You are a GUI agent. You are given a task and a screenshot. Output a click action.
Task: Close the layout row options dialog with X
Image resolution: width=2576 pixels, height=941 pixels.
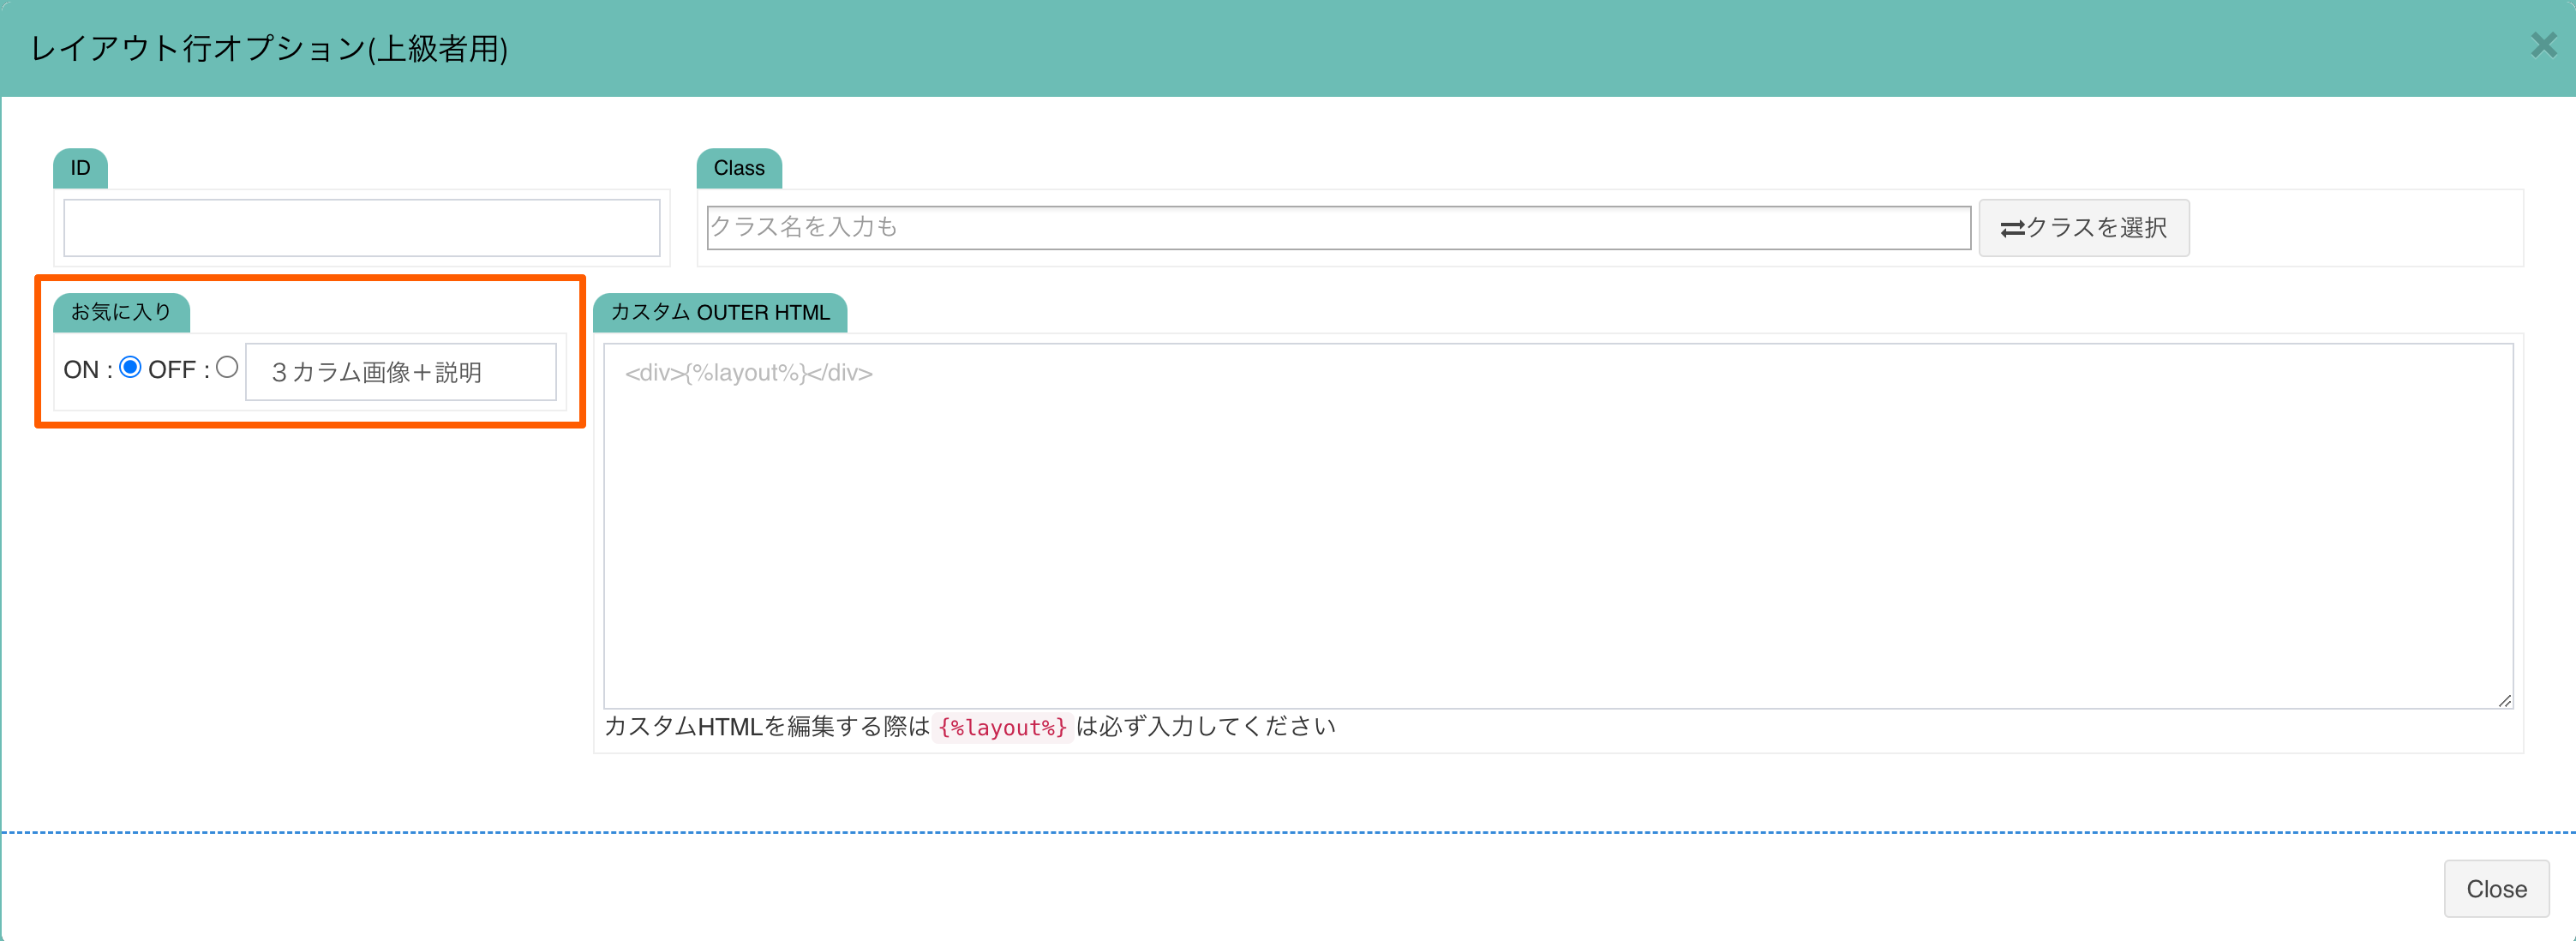pyautogui.click(x=2543, y=45)
